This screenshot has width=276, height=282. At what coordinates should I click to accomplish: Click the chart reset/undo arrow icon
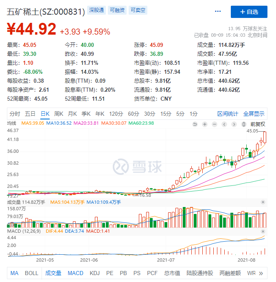tap(195, 124)
